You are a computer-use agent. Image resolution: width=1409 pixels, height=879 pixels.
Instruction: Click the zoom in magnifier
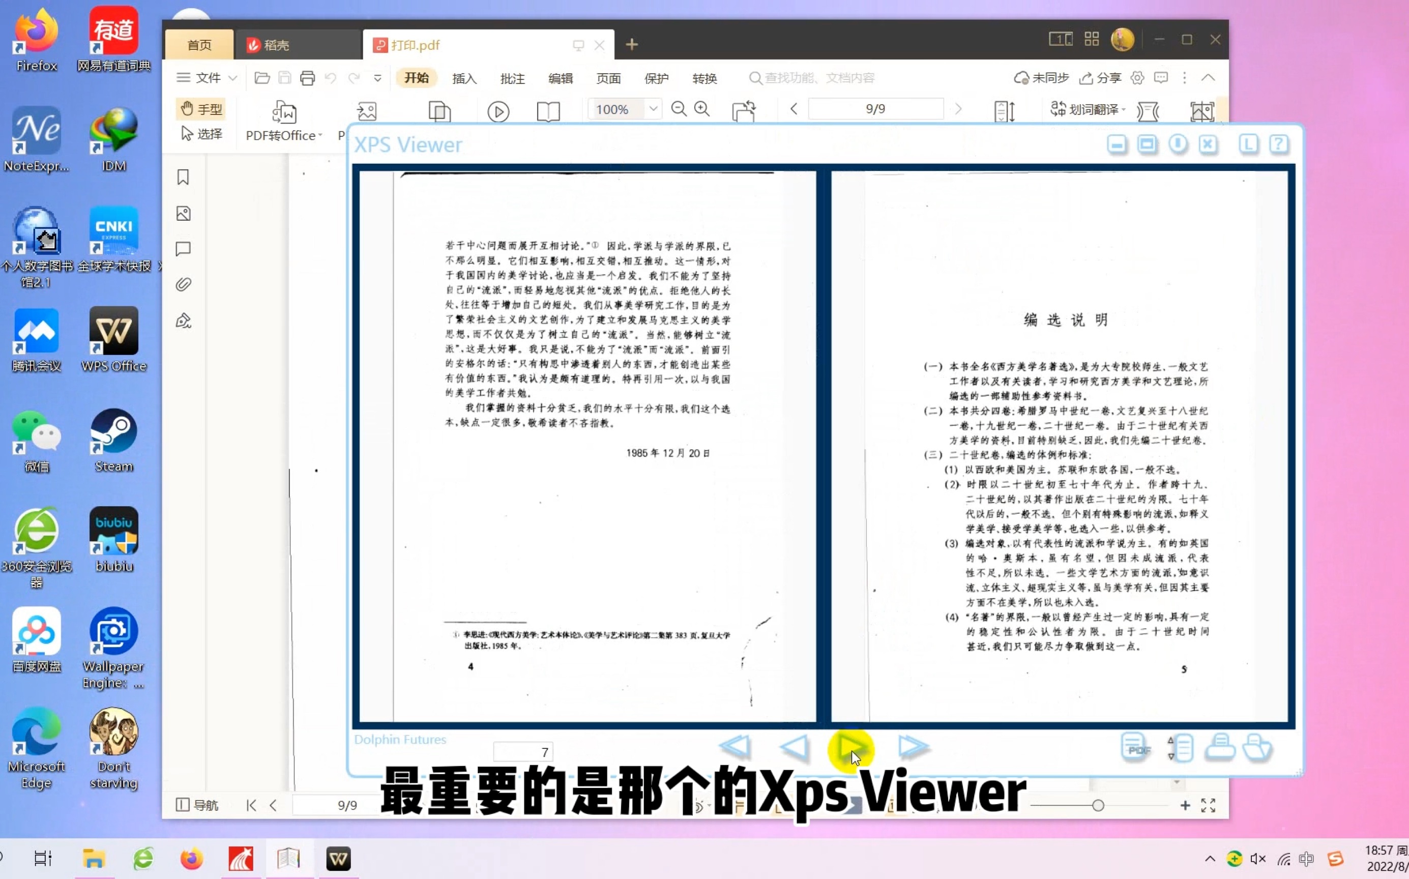click(702, 109)
